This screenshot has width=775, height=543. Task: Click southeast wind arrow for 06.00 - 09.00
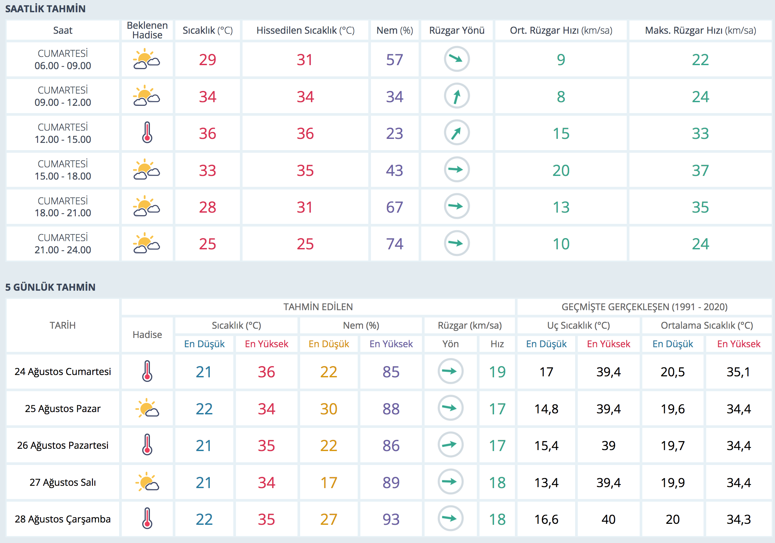pos(456,59)
